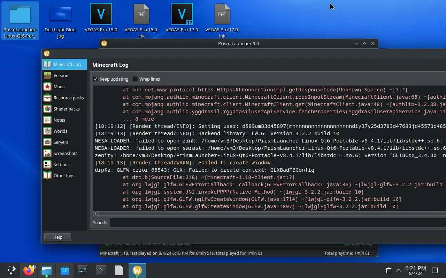The width and height of the screenshot is (446, 278).
Task: Open the Mods page
Action: [x=64, y=87]
